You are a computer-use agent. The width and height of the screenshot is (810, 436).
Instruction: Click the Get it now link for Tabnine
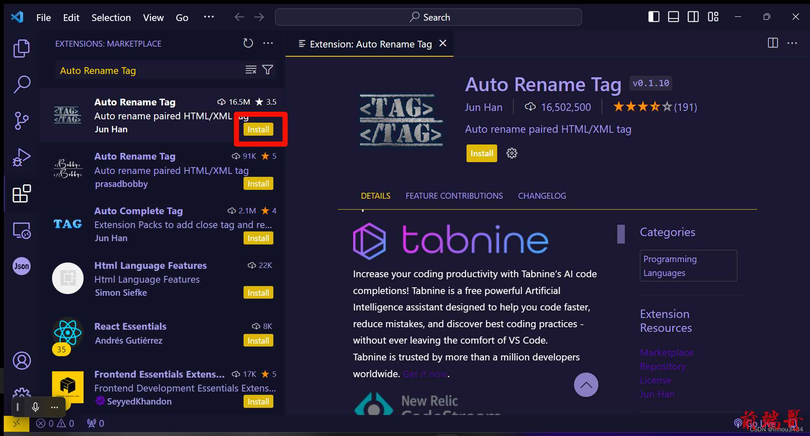[x=425, y=374]
